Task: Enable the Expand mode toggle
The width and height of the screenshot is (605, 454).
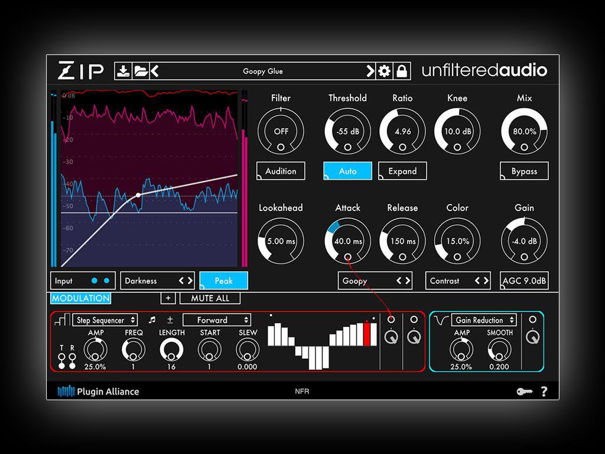Action: pyautogui.click(x=402, y=171)
